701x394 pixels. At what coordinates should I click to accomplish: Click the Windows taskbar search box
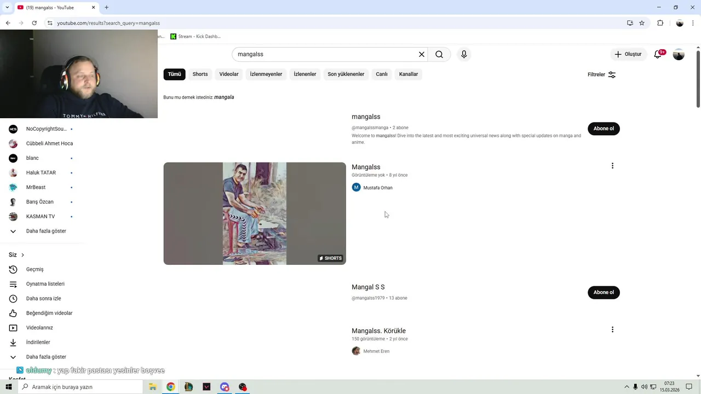(80, 387)
